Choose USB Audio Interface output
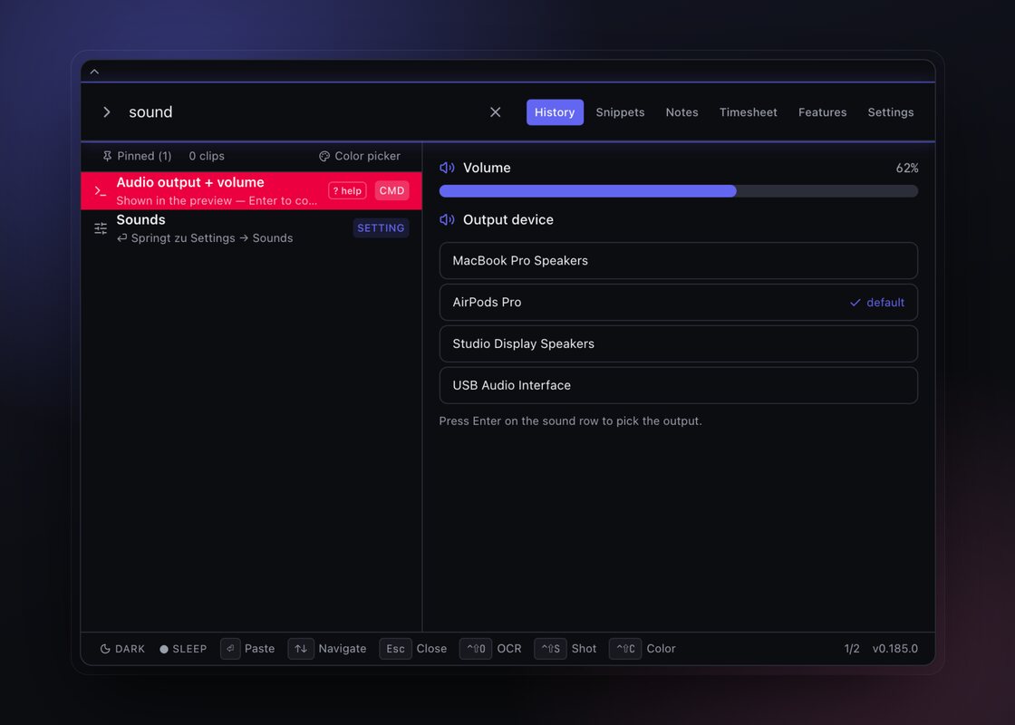 [x=679, y=385]
